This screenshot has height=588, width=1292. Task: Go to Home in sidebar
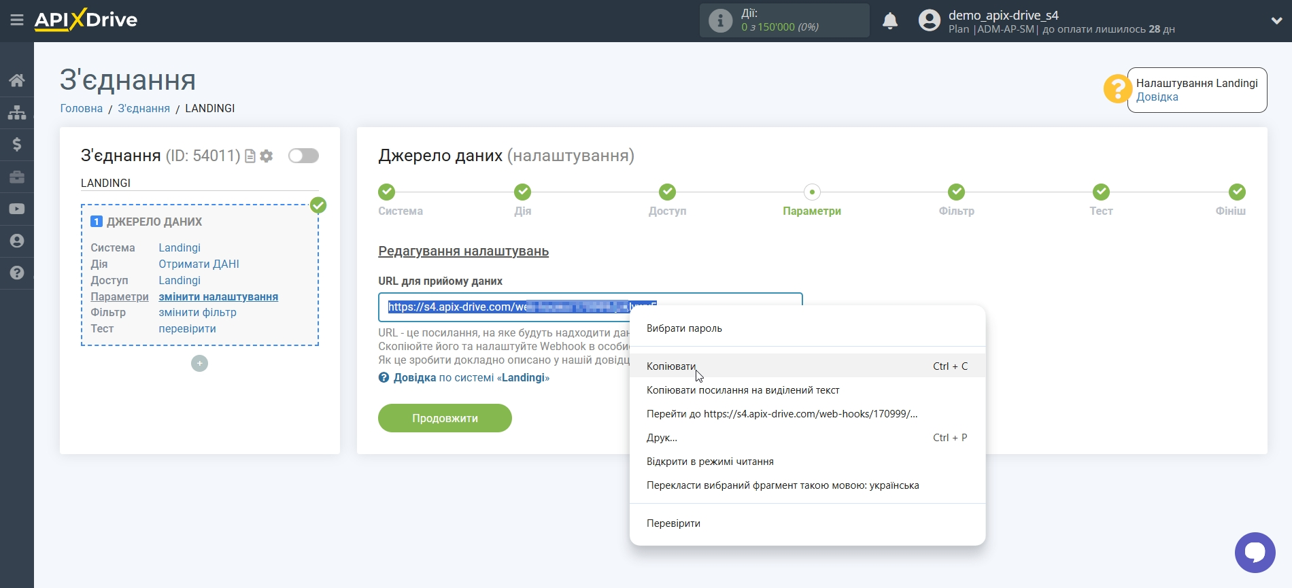pyautogui.click(x=17, y=80)
